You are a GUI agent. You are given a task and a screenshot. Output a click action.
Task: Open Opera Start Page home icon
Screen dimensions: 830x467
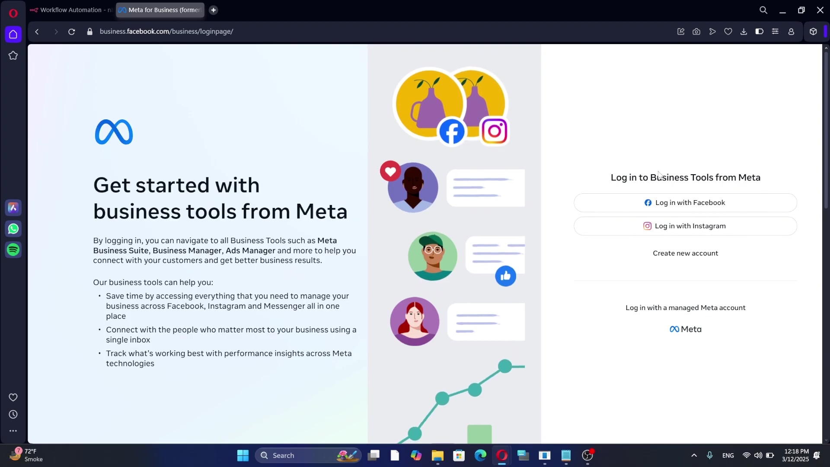point(13,34)
